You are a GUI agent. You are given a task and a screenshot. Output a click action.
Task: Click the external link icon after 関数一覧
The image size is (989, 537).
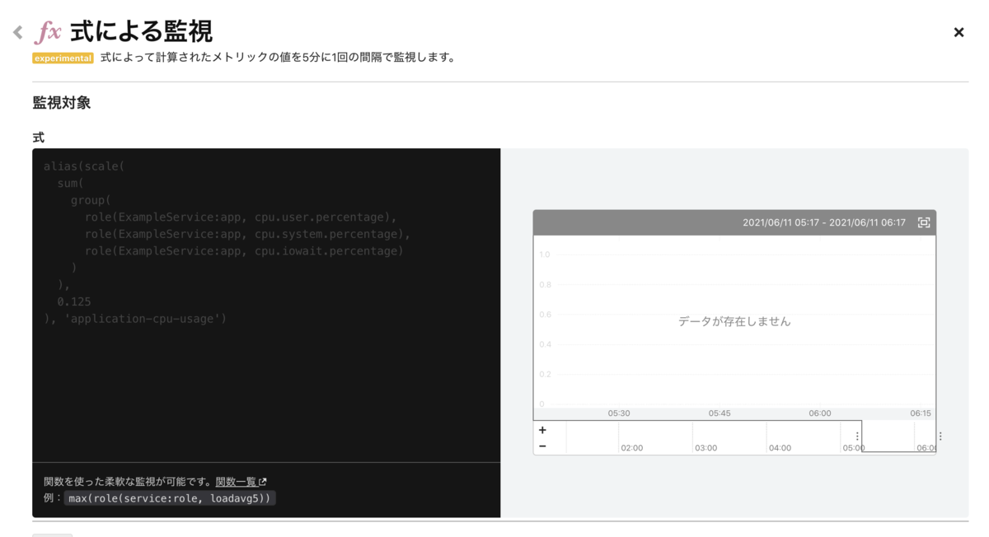tap(263, 483)
